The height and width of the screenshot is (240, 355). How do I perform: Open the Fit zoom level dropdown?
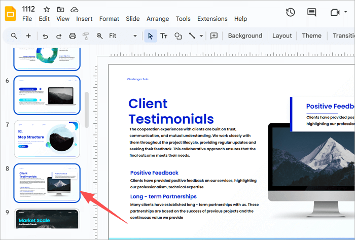pyautogui.click(x=123, y=36)
